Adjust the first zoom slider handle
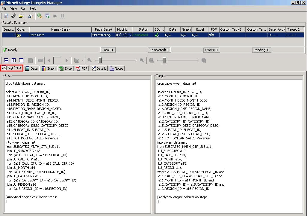The width and height of the screenshot is (307, 216). click(x=100, y=60)
